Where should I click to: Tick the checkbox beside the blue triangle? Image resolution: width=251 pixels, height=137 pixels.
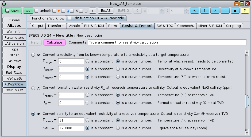(x=63, y=11)
